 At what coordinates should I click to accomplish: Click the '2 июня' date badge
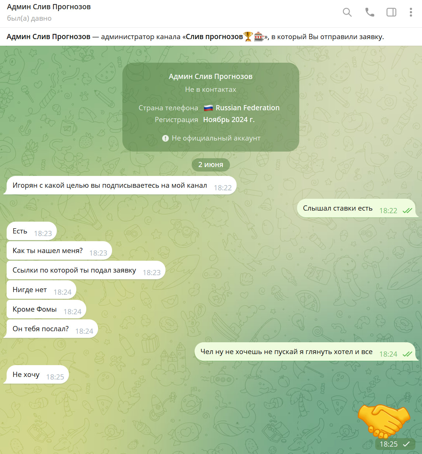click(x=211, y=164)
